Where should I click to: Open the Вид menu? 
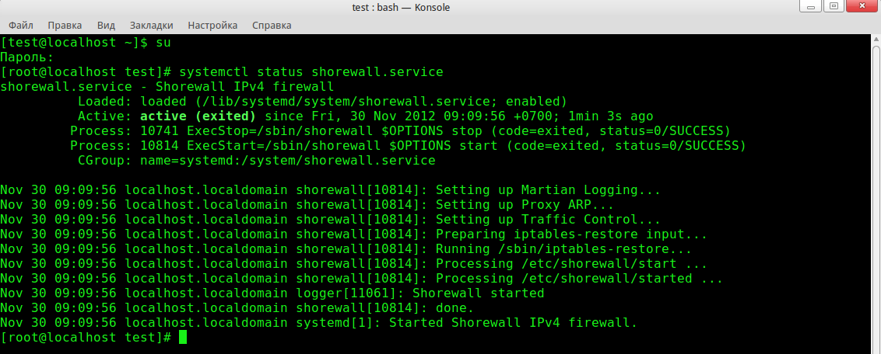(x=106, y=25)
